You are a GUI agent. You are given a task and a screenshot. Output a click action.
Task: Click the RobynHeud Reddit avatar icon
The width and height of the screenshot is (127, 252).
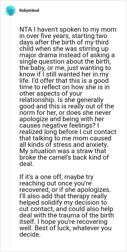(x=10, y=11)
